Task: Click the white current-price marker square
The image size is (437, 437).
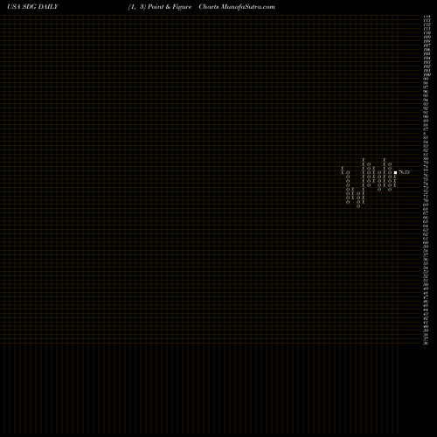Action: 395,172
